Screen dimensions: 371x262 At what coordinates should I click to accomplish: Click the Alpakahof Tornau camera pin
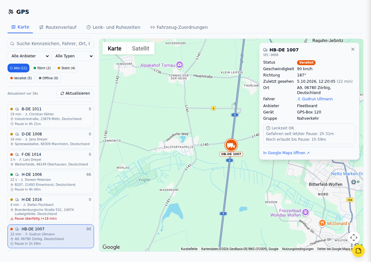coord(180,65)
